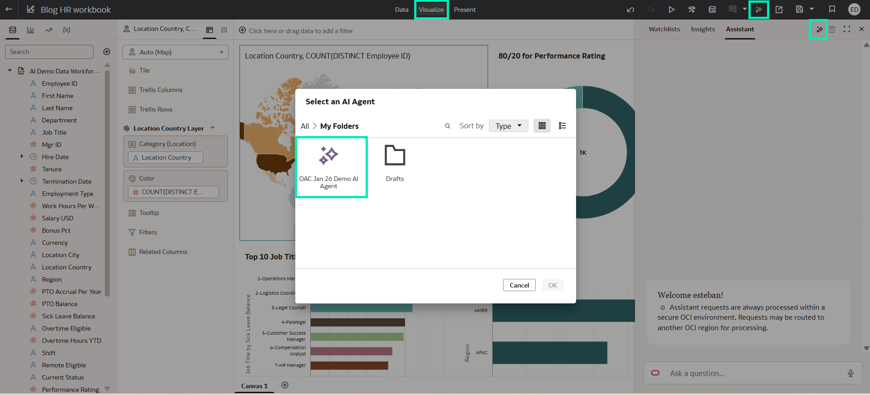Switch to the Insights tab
The width and height of the screenshot is (870, 395).
(703, 29)
